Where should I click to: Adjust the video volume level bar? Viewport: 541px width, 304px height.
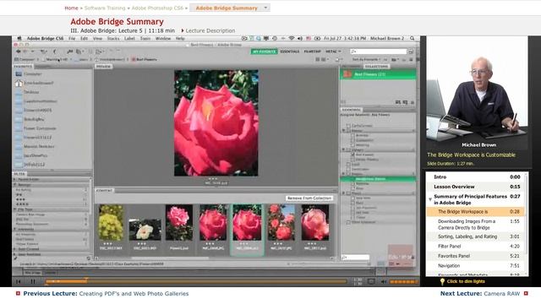point(403,281)
